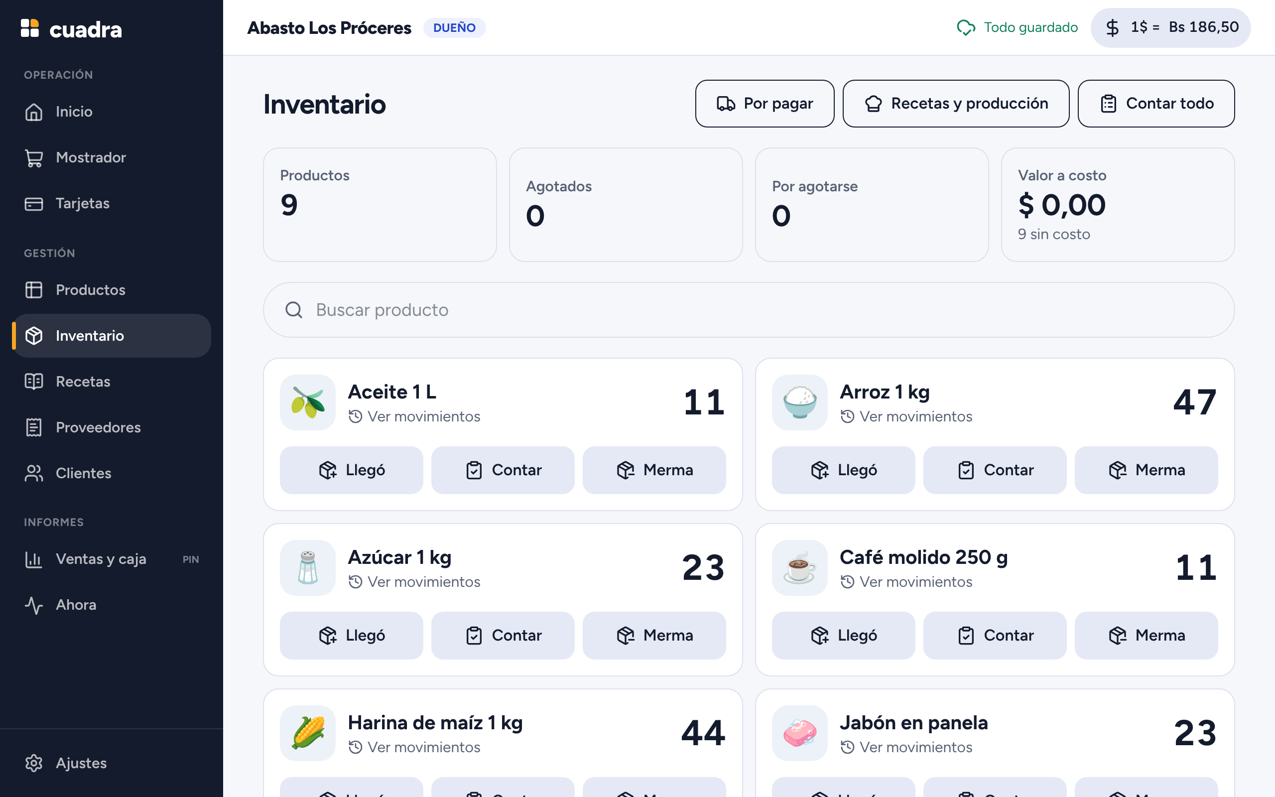Record Merma for Café molido 250 g
This screenshot has height=797, width=1275.
1147,636
